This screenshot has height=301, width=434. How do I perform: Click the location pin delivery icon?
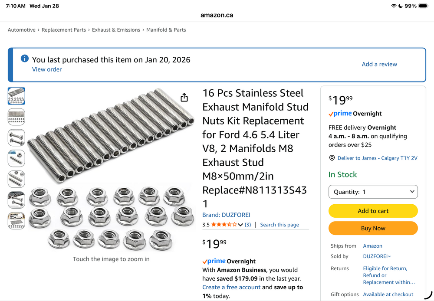(332, 158)
